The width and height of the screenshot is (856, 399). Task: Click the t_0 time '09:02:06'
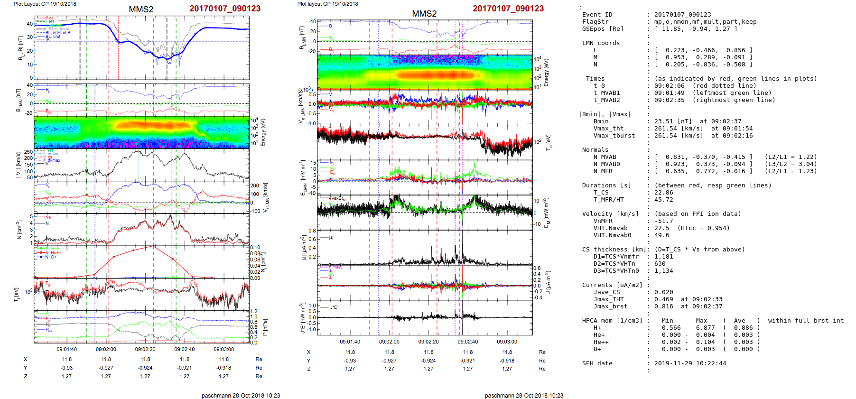click(x=669, y=86)
